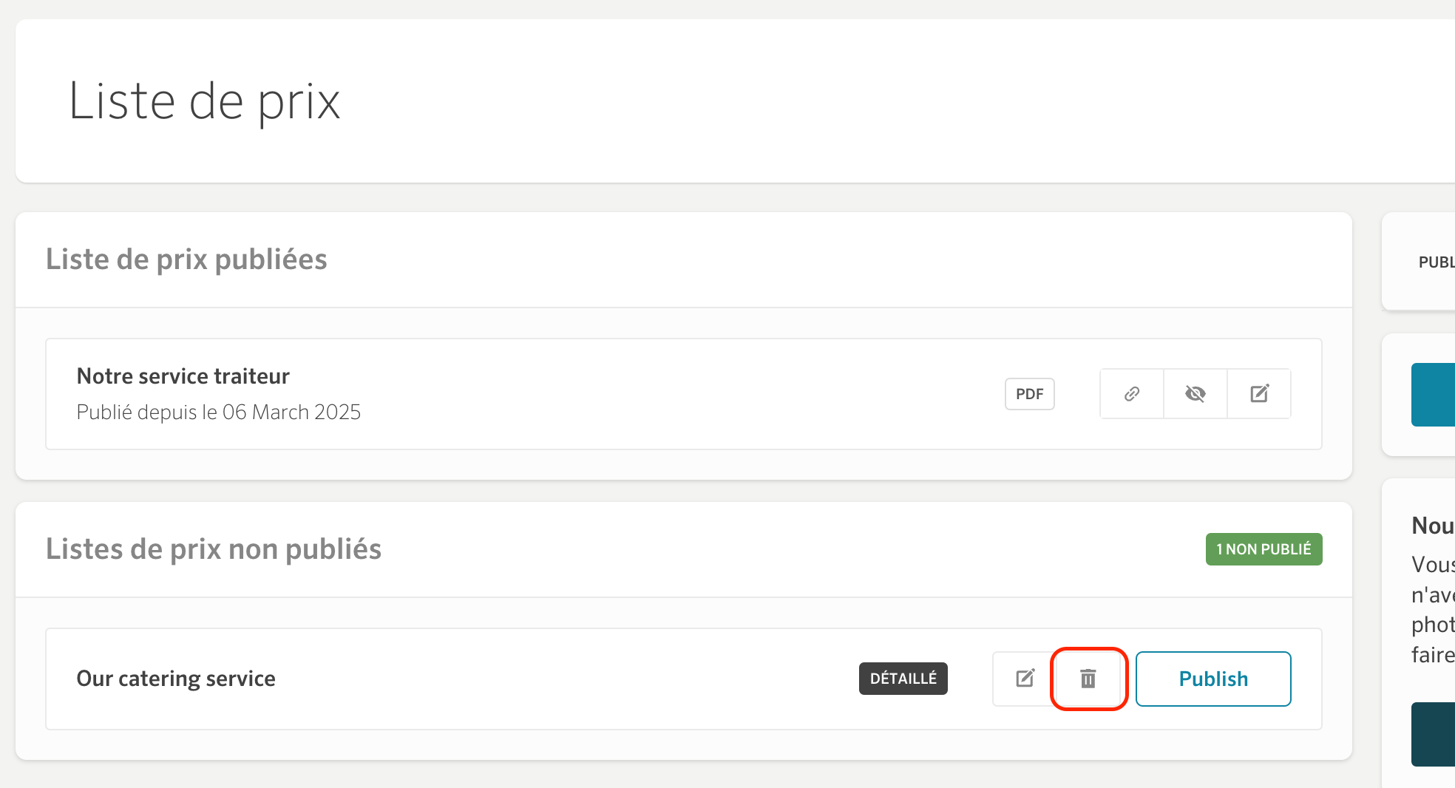Click the 1 NON PUBLIÉ green badge
Screen dimensions: 1455x788
tap(1264, 549)
